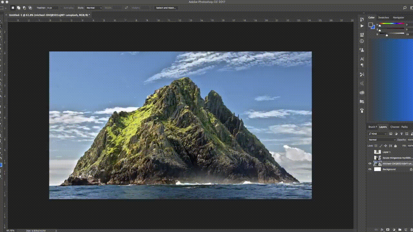Choose the Intersect with selection icon
This screenshot has width=413, height=232.
[x=30, y=8]
